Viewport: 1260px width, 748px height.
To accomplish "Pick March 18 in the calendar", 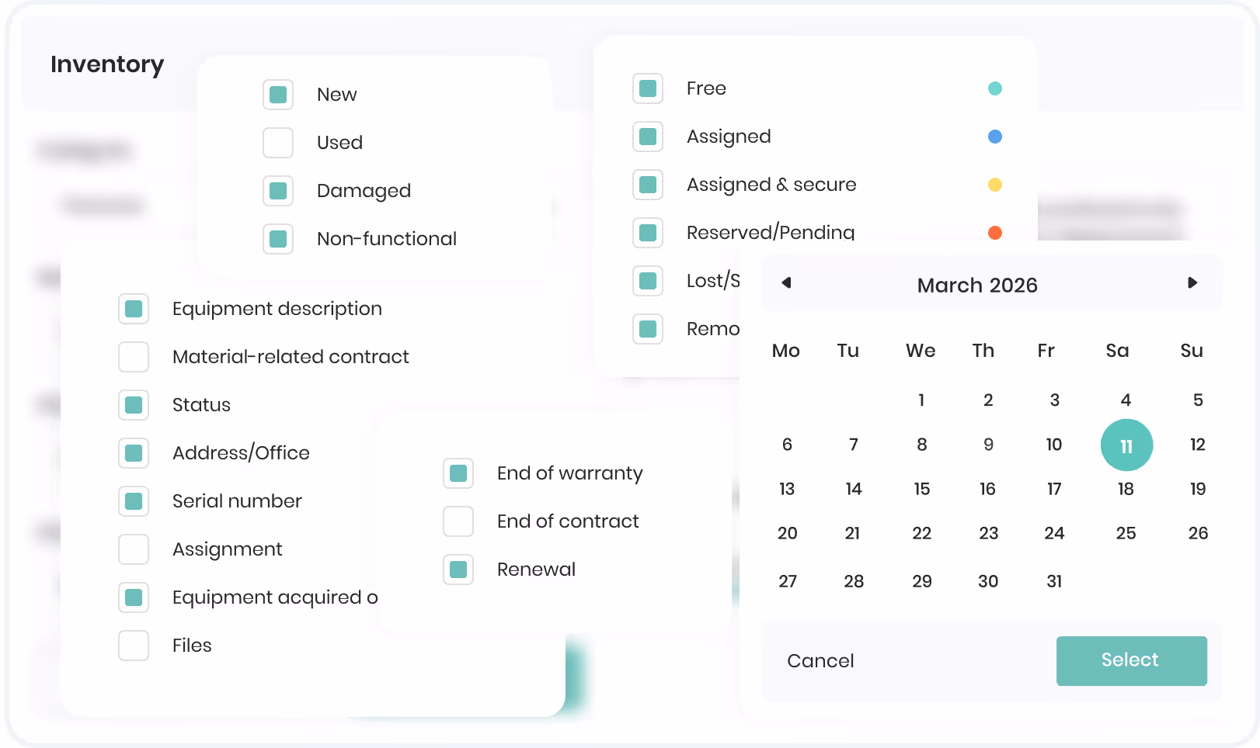I will tap(1126, 490).
